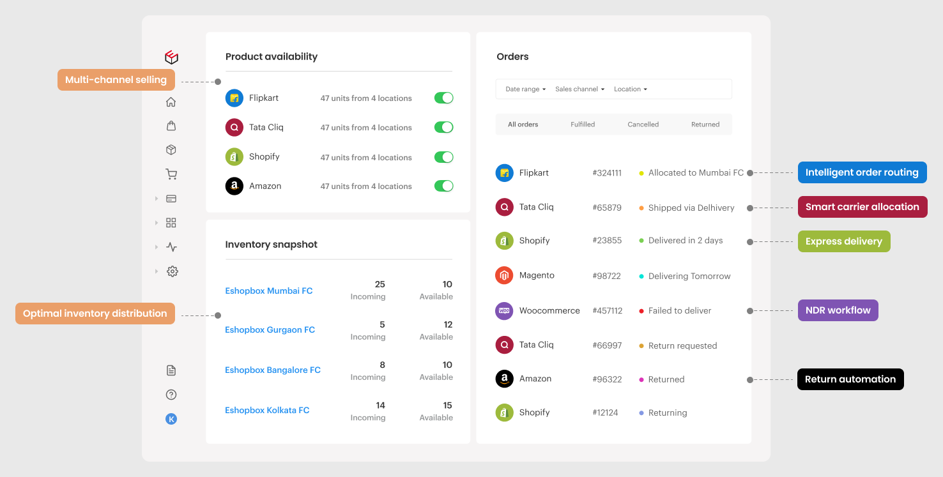Viewport: 943px width, 477px height.
Task: Open Eshopbox Kolkata FC link
Action: (x=267, y=411)
